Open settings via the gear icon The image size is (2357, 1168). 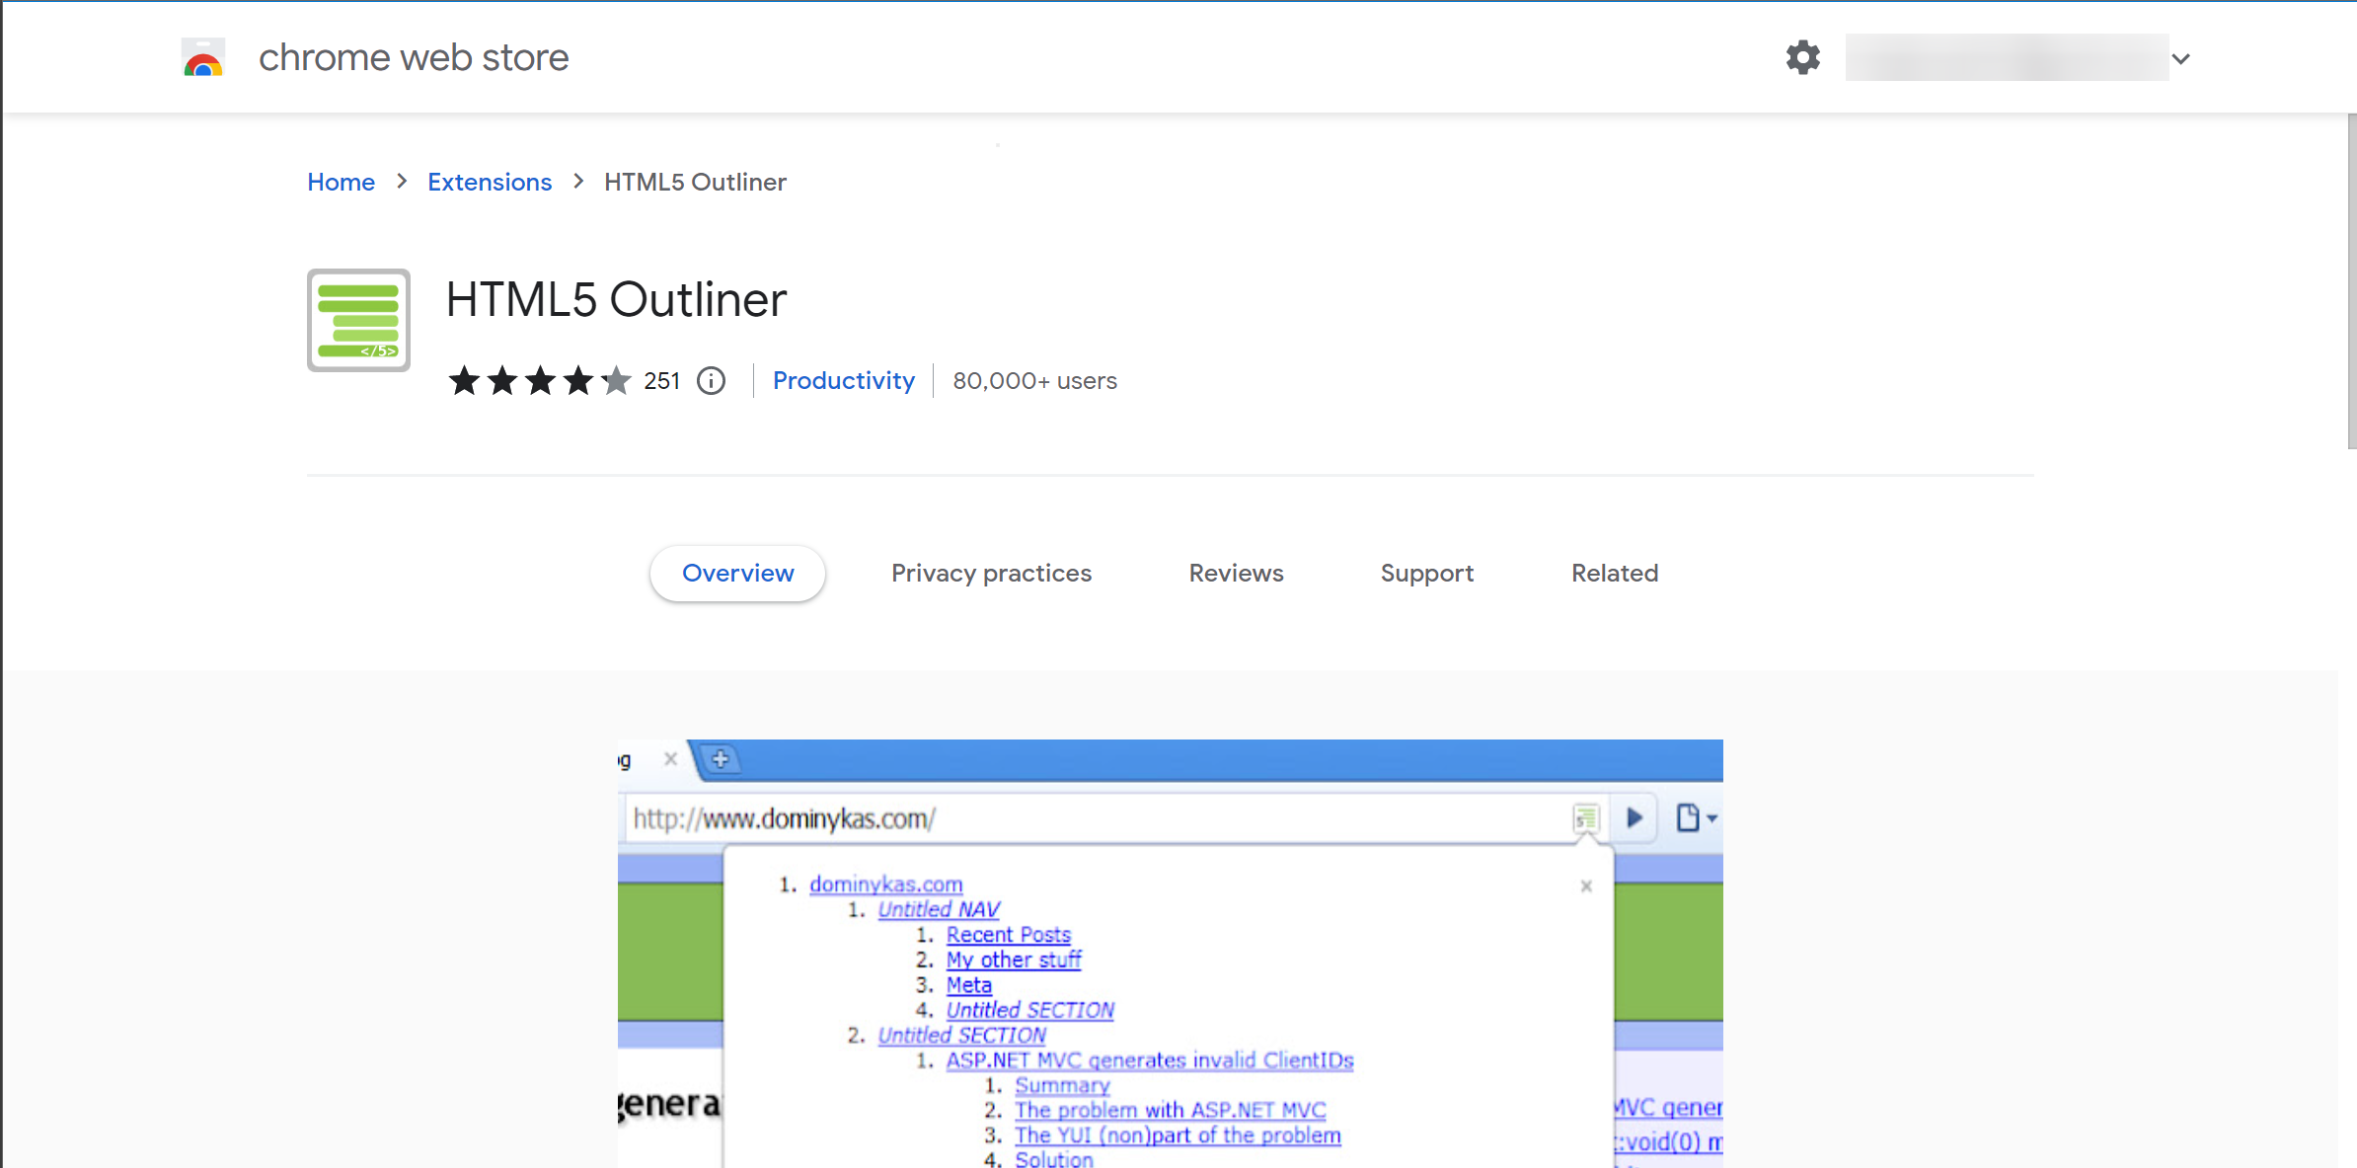click(1802, 58)
